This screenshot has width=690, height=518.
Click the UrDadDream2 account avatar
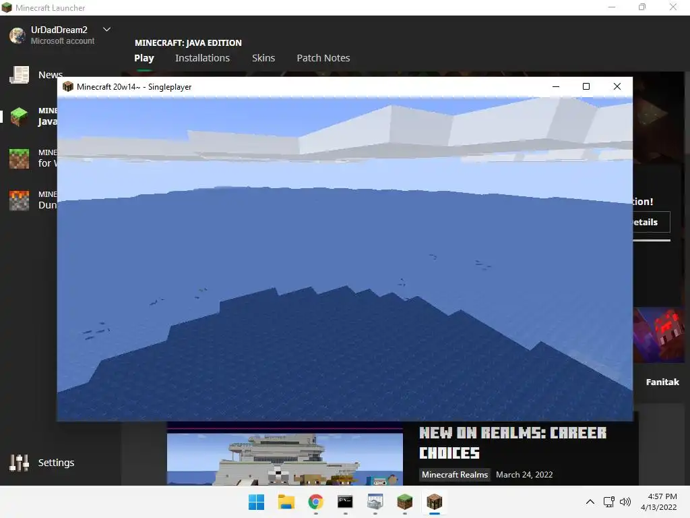pos(18,35)
